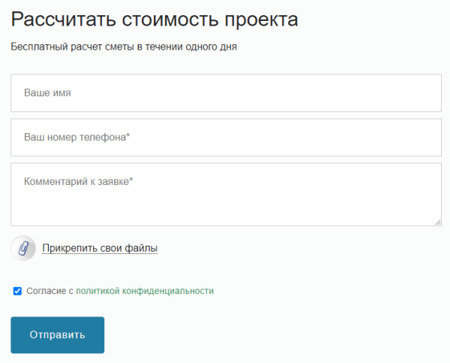
Task: Open the "политикой конфиденциальности" link
Action: click(145, 291)
